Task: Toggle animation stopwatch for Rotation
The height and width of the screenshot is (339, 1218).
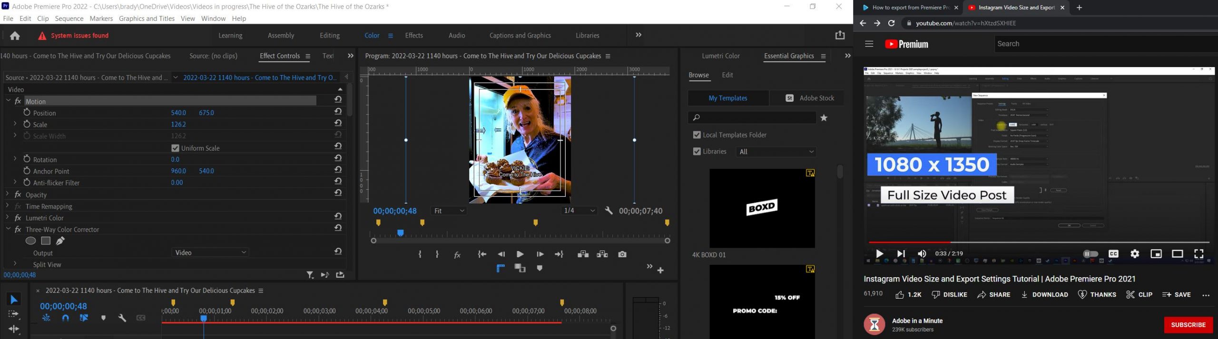Action: coord(27,159)
